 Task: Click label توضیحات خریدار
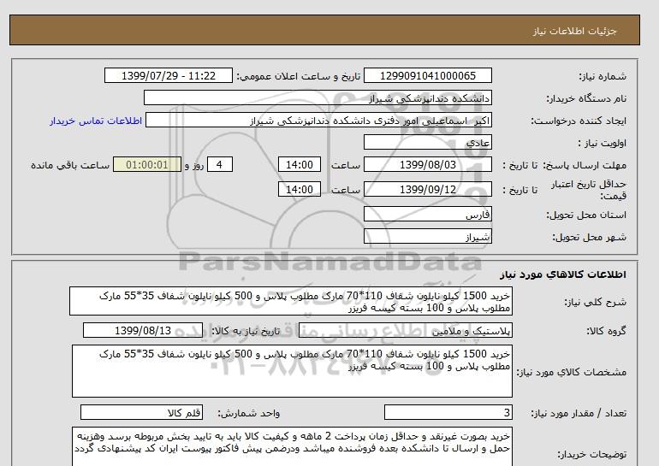(x=591, y=454)
